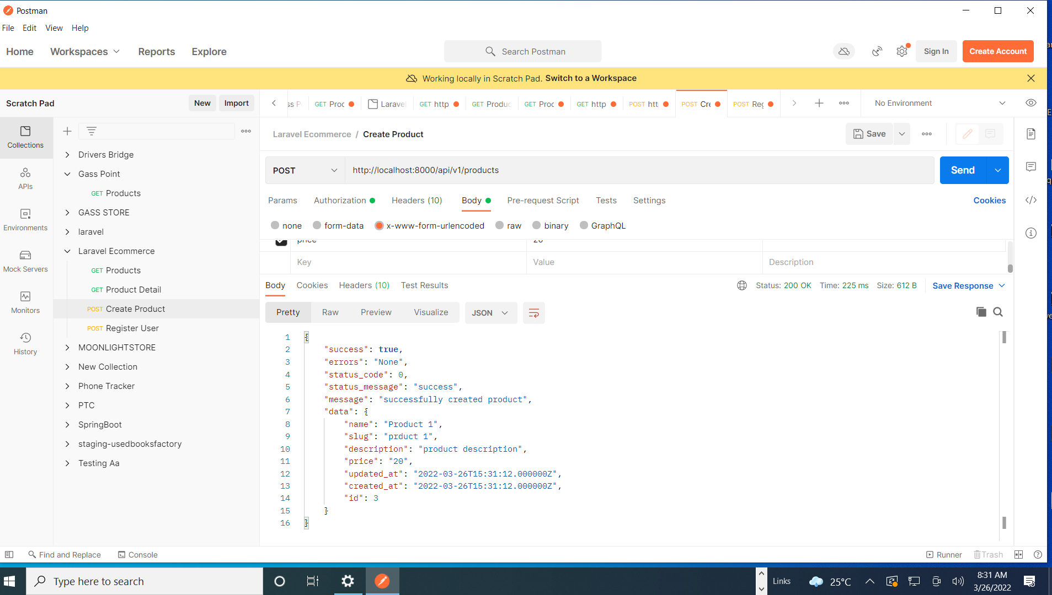Collapse the Laravel Ecommerce collection
The height and width of the screenshot is (595, 1052).
[67, 251]
